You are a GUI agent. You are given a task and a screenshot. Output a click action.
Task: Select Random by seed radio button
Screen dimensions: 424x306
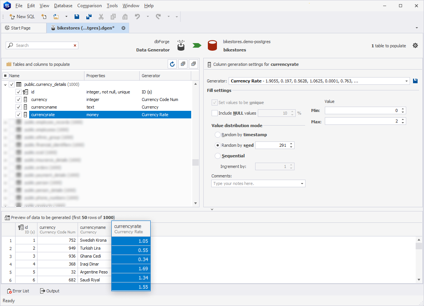218,145
